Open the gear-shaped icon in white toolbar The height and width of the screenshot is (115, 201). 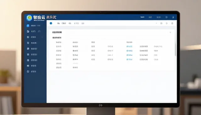[172, 23]
